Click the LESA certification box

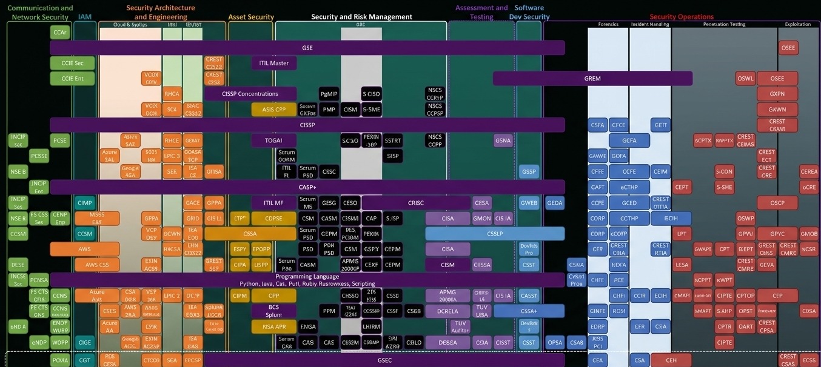[x=682, y=265]
